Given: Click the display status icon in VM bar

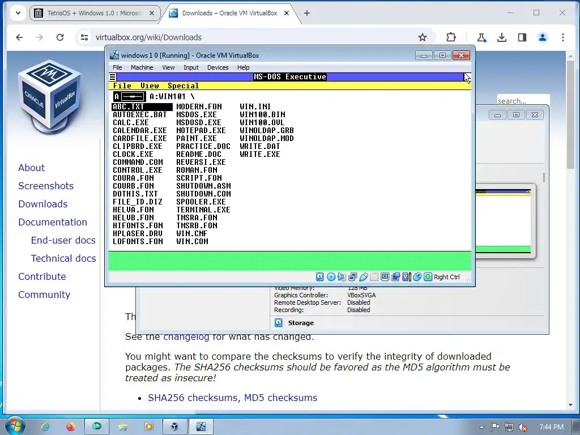Looking at the screenshot, I should click(385, 276).
